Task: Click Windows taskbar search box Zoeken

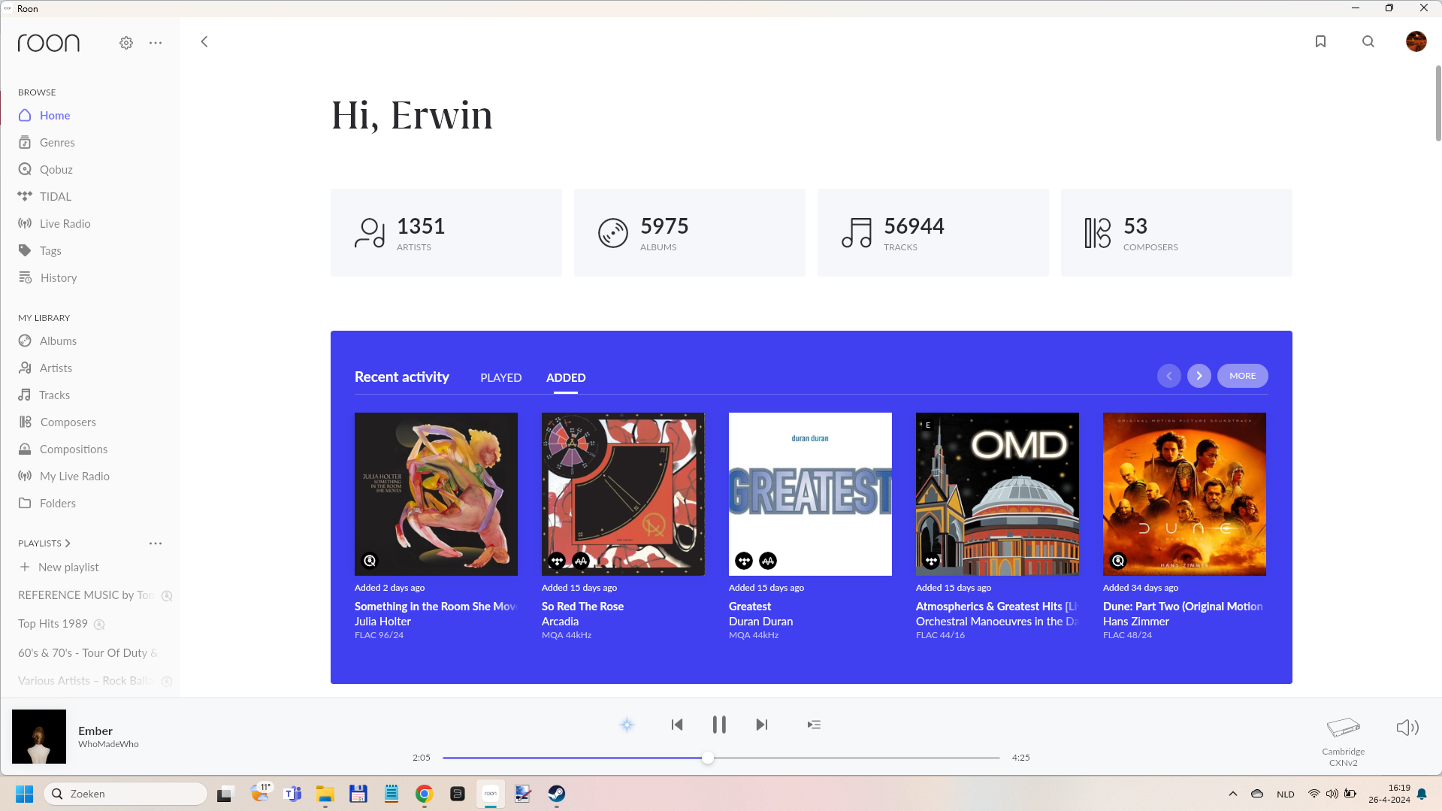Action: 125,794
